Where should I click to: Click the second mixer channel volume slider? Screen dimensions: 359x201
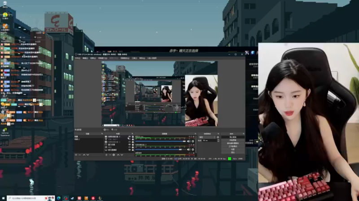[x=161, y=150]
